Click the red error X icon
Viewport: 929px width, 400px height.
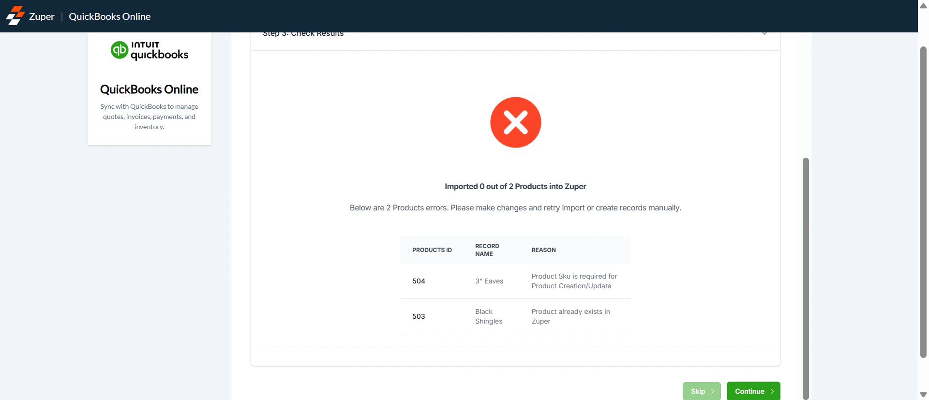(x=515, y=122)
